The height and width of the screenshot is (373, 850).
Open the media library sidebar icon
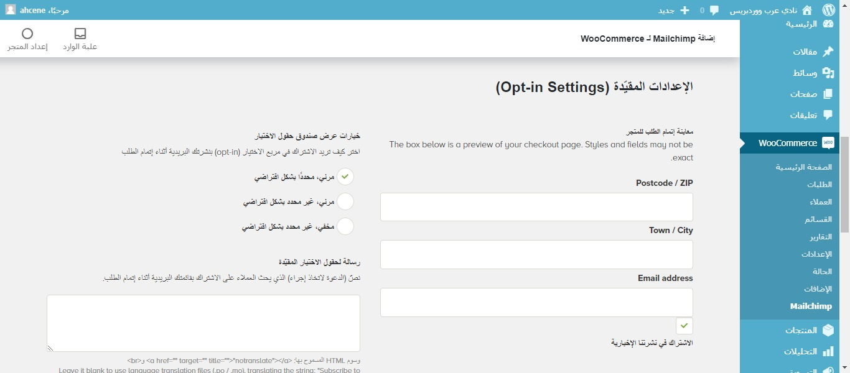(828, 73)
